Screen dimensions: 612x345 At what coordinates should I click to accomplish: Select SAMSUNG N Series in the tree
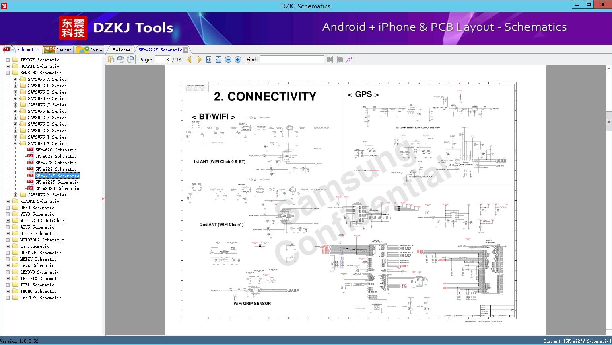coord(47,118)
